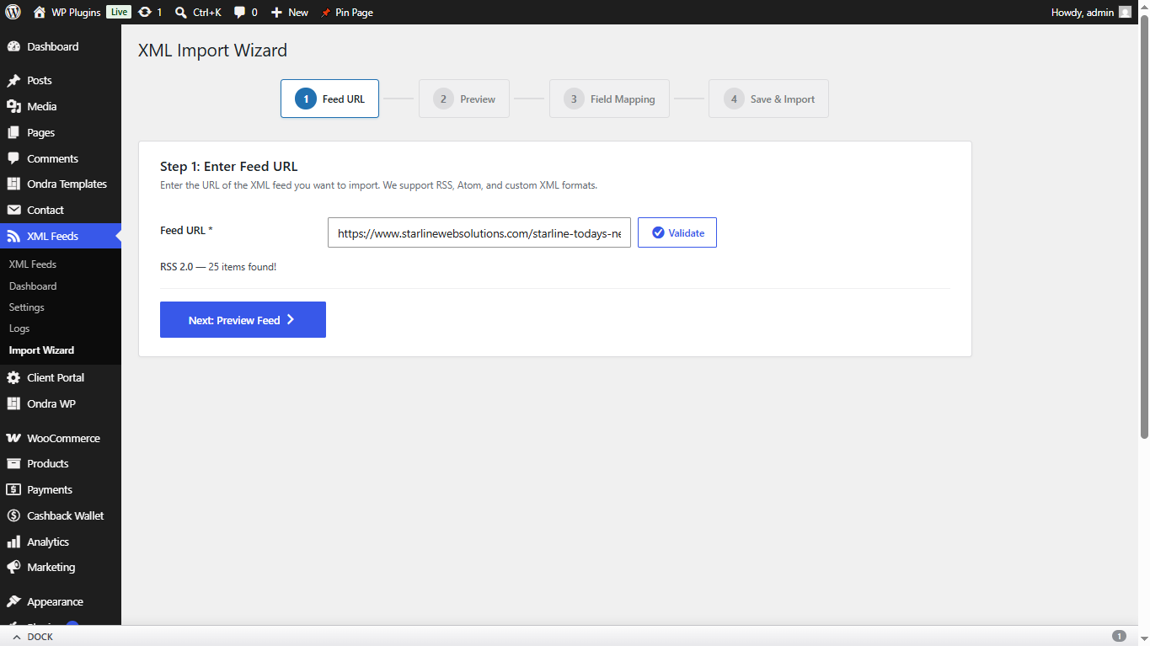Viewport: 1150px width, 646px height.
Task: Open Logs under XML Feeds
Action: click(x=19, y=328)
